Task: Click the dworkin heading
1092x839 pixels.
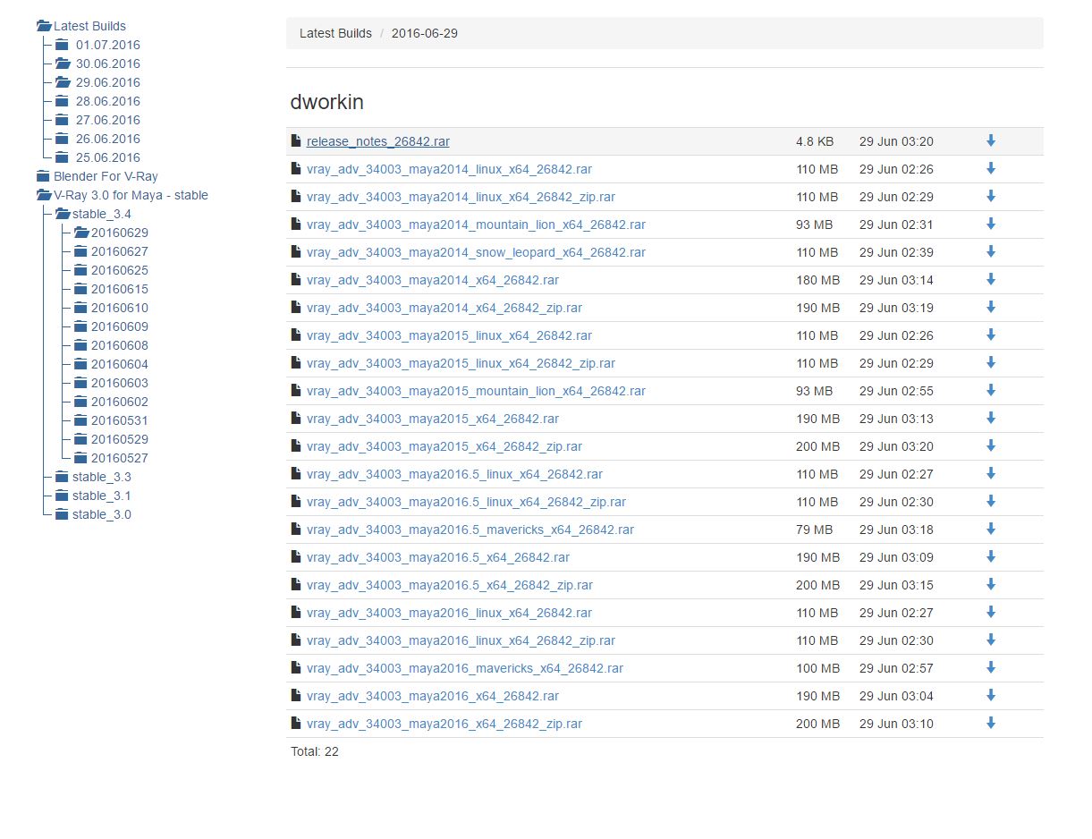Action: tap(327, 102)
